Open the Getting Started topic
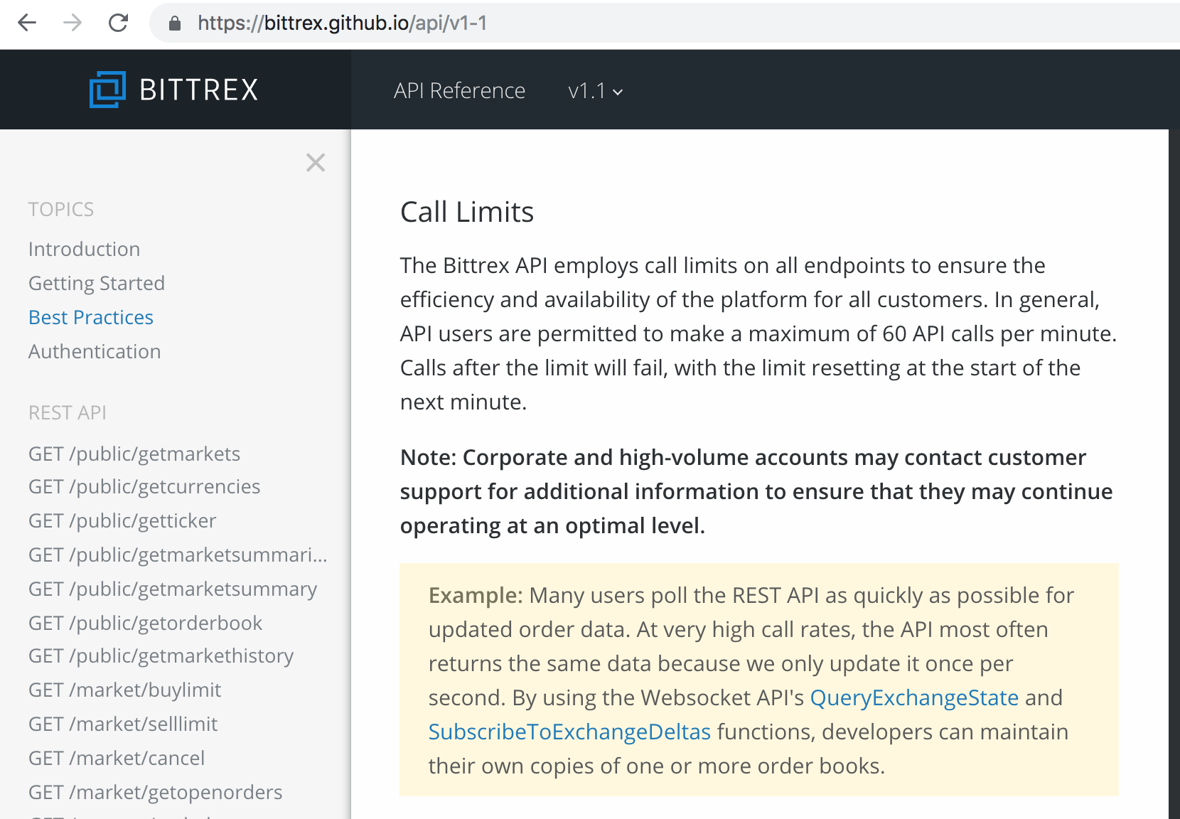This screenshot has width=1180, height=819. [97, 283]
